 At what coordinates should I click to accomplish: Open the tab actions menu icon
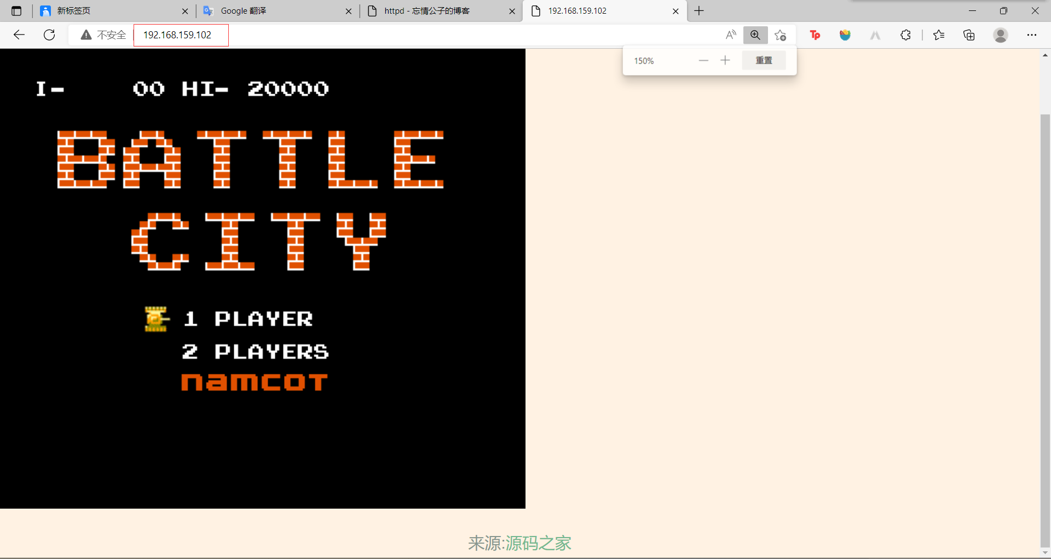[x=16, y=11]
